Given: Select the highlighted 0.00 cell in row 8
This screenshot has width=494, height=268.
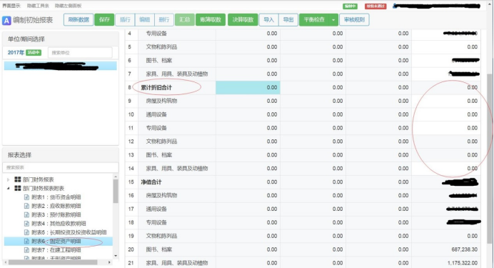Looking at the screenshot, I should [x=248, y=88].
